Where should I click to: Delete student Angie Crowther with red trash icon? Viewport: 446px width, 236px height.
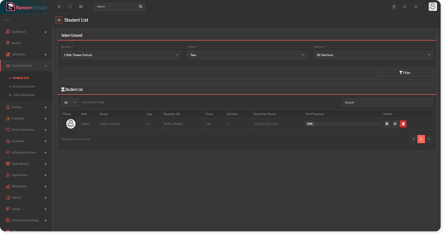[x=403, y=124]
